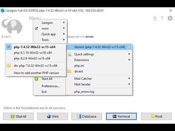Click the external link icon beside www

pyautogui.click(x=36, y=28)
